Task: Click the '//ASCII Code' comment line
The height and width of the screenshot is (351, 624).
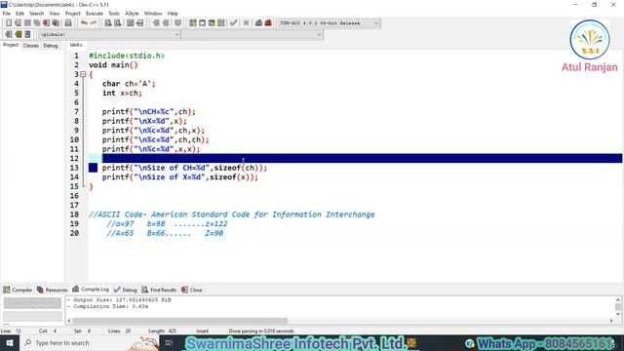Action: click(232, 214)
